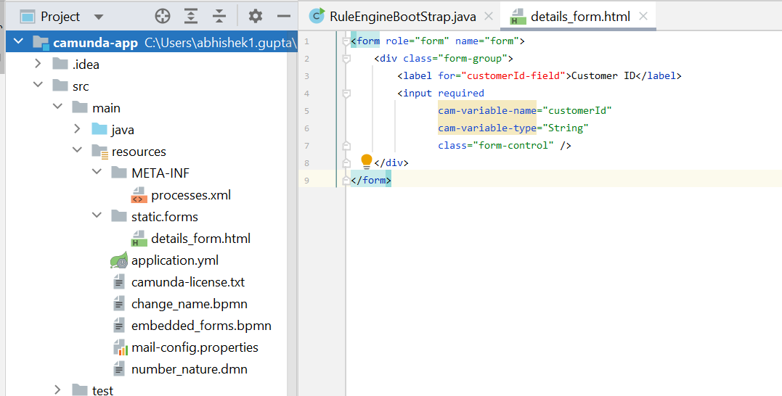Screen dimensions: 782x396
Task: Click the java class icon on RuleEngineBootStrap tab
Action: pyautogui.click(x=317, y=17)
